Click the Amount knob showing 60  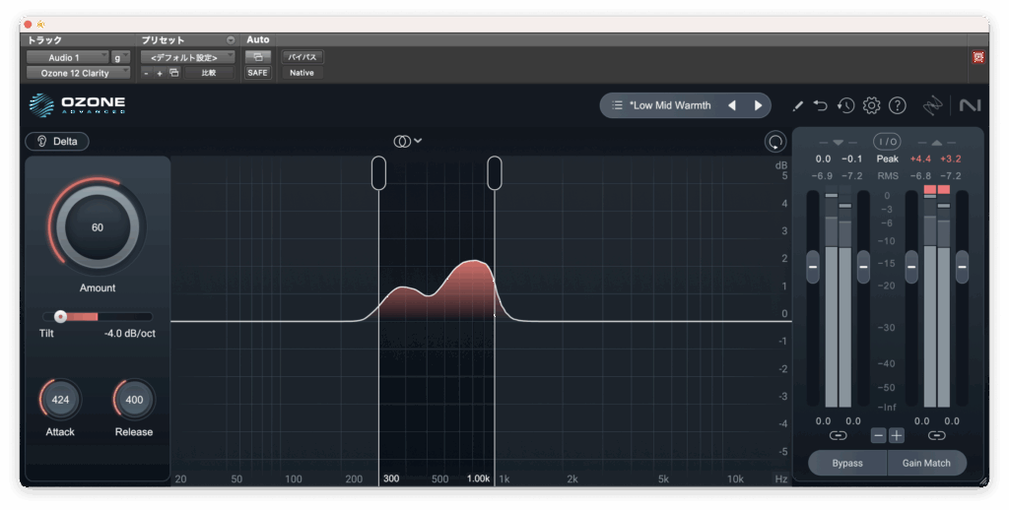point(98,227)
